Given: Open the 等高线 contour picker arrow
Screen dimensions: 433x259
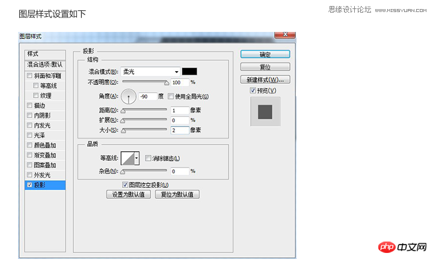Looking at the screenshot, I should 137,158.
